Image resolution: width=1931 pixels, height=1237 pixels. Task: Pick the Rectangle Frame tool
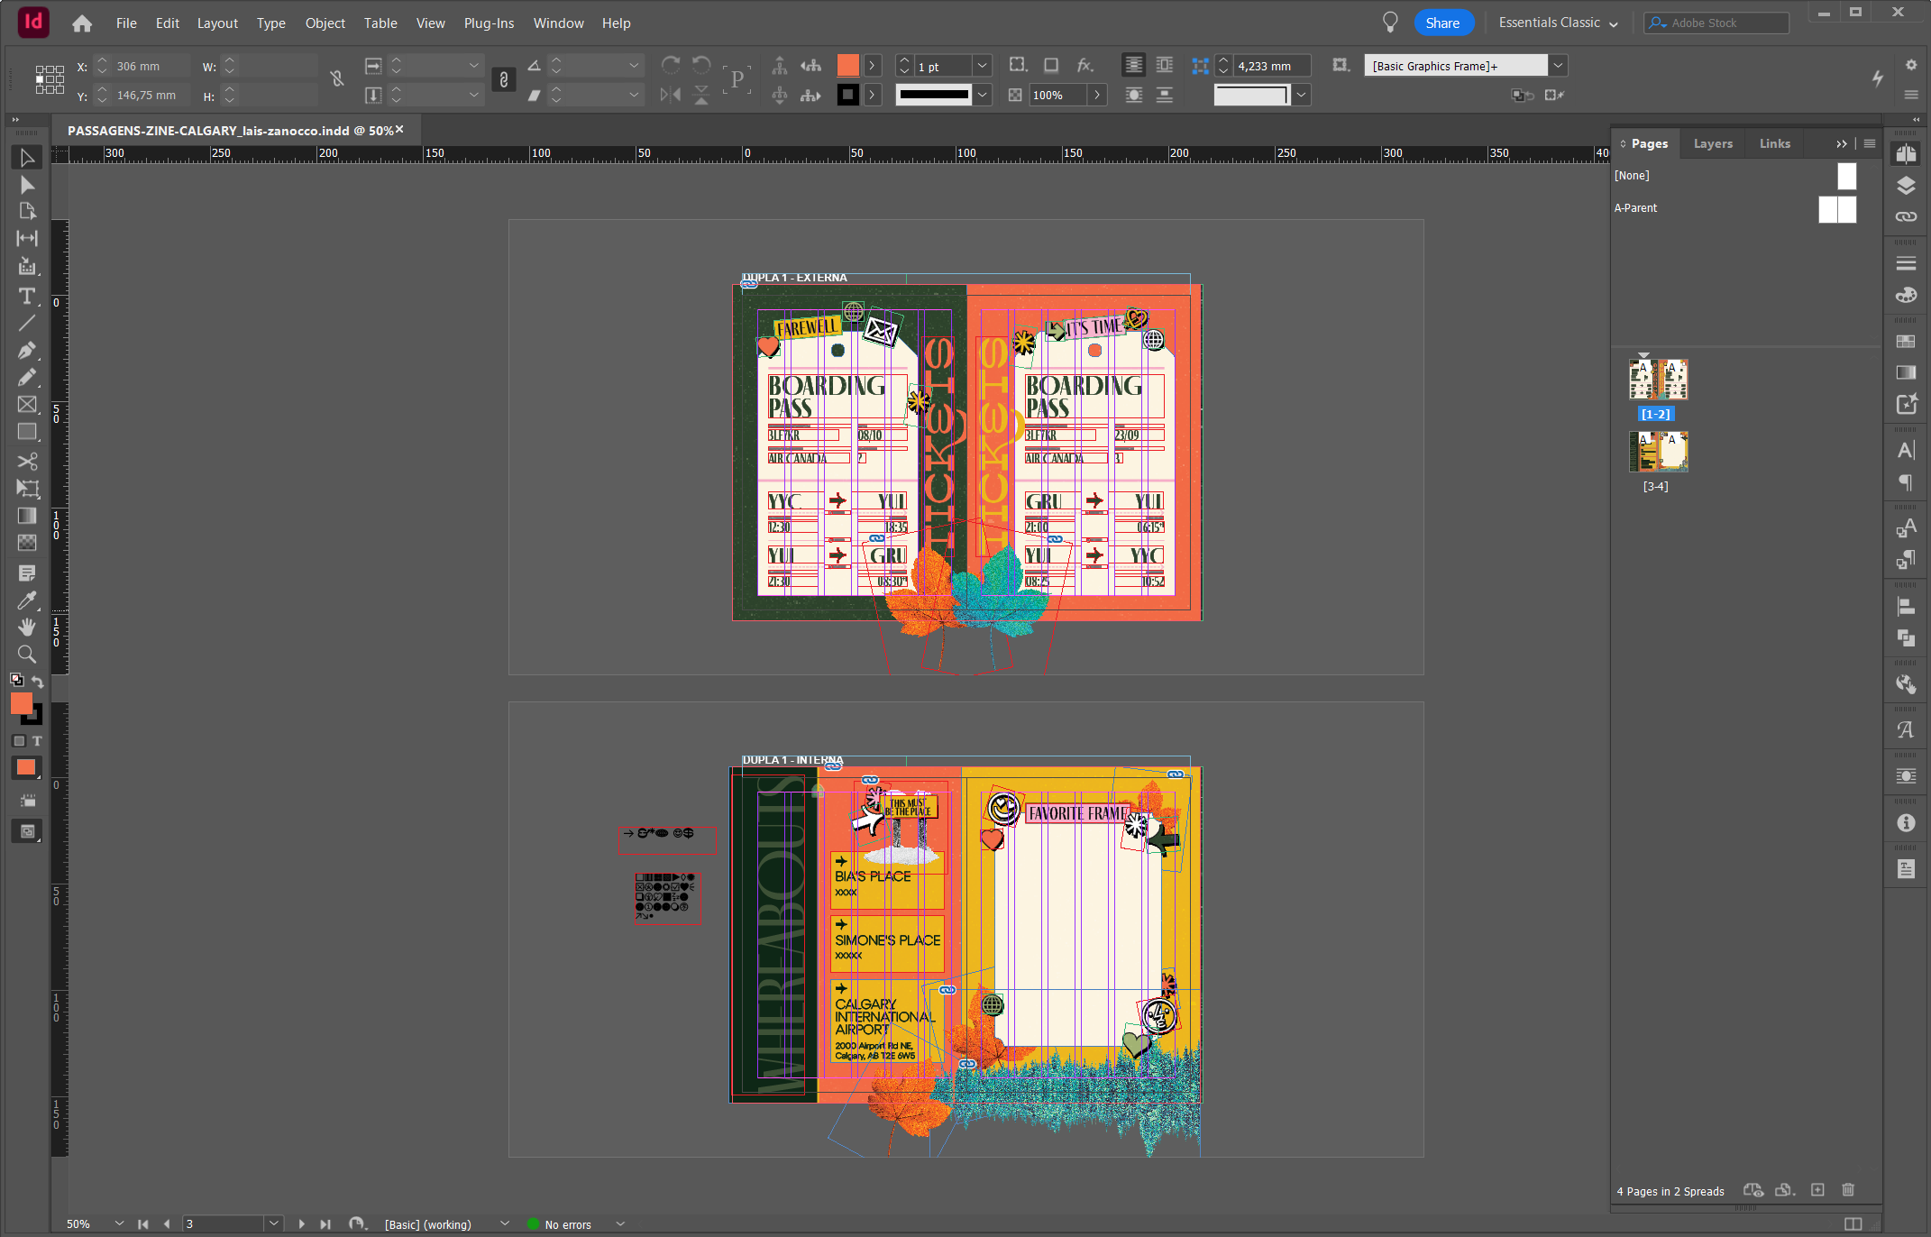pyautogui.click(x=27, y=405)
